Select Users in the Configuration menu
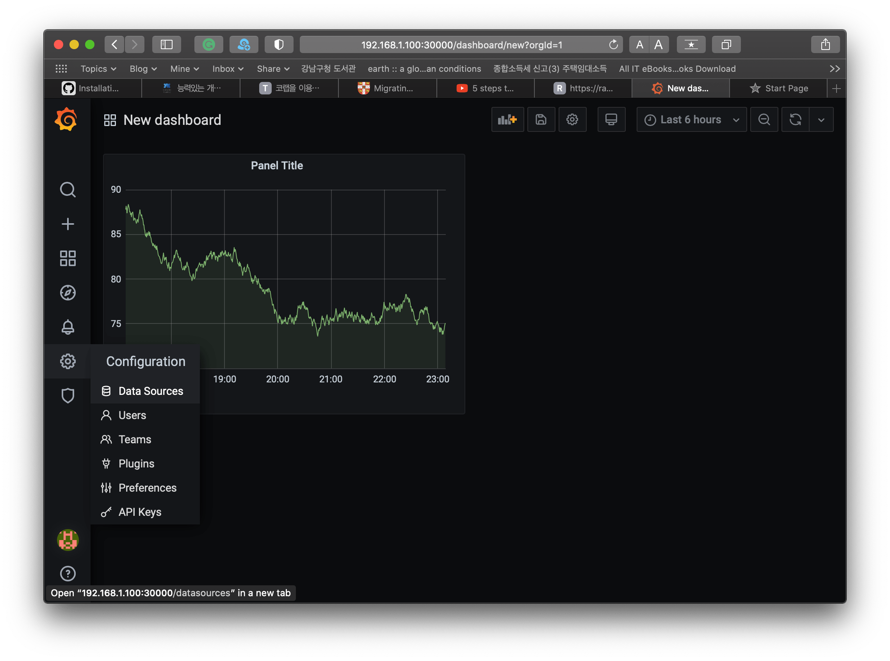The image size is (890, 661). 132,415
